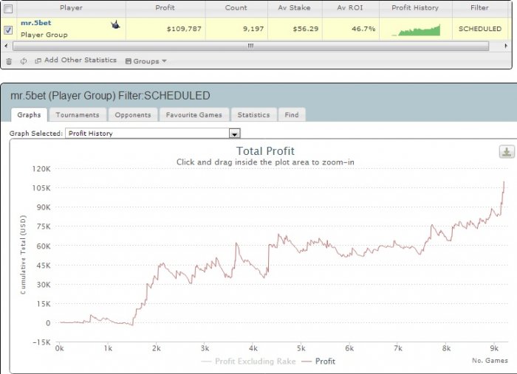
Task: Switch to the Opponents tab
Action: tap(133, 115)
